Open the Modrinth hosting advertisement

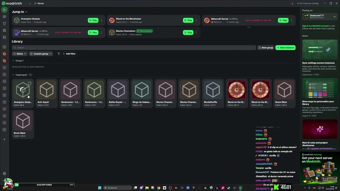pos(320,168)
